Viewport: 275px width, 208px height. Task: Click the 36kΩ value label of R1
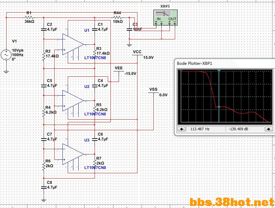click(29, 21)
